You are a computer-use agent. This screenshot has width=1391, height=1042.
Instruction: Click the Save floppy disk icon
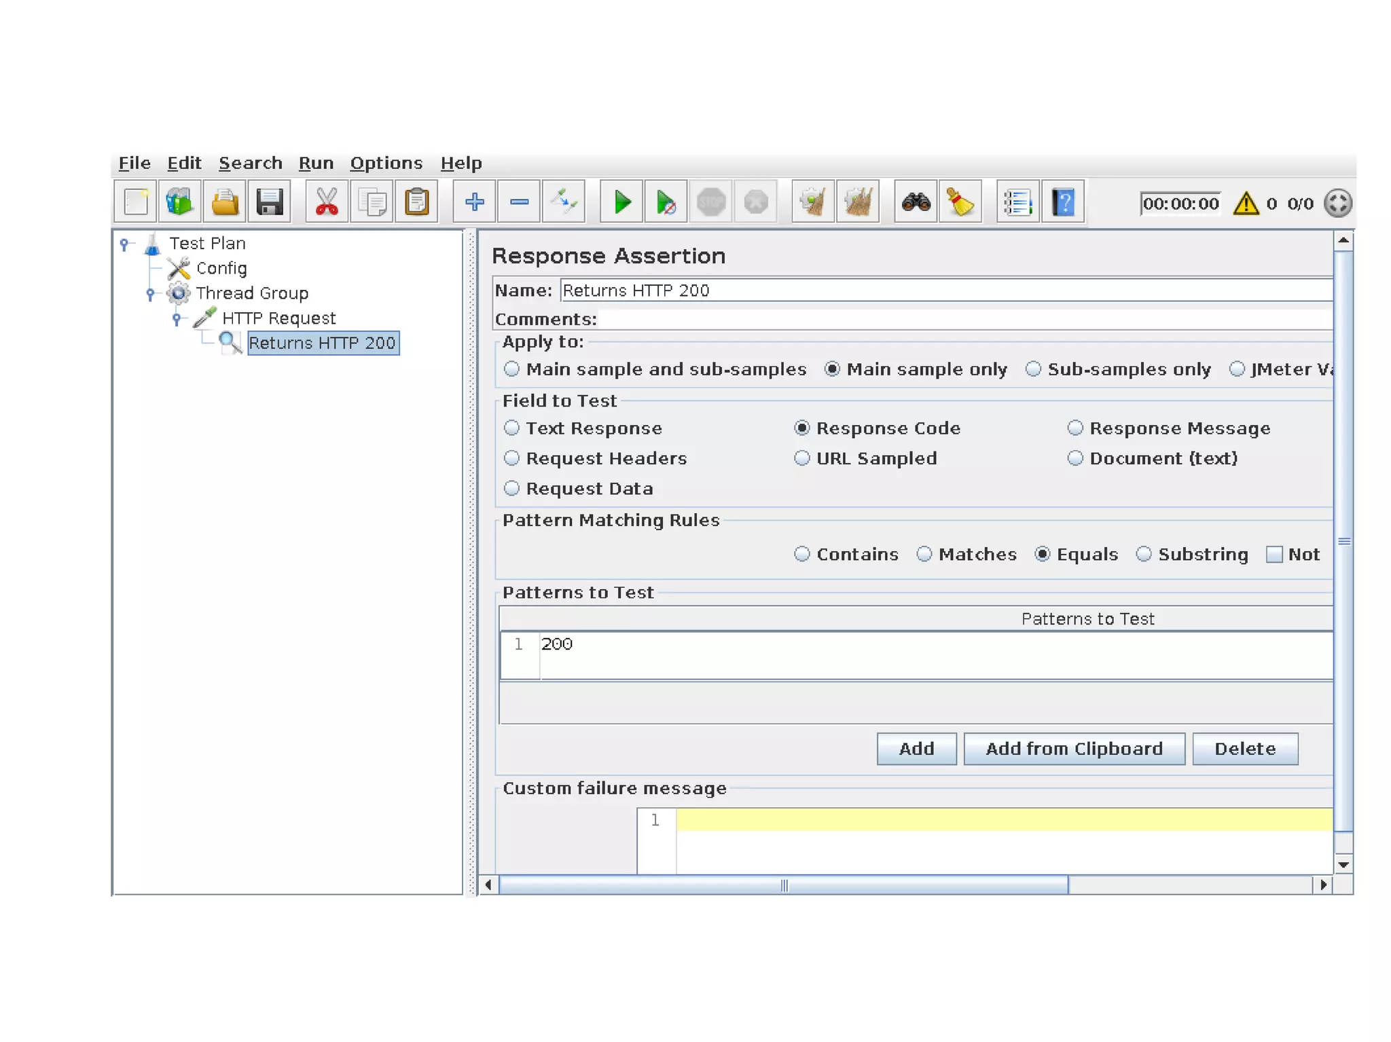tap(270, 202)
